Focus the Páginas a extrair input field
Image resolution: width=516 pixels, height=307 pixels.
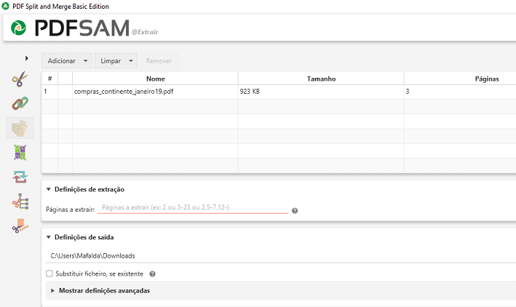[x=193, y=207]
